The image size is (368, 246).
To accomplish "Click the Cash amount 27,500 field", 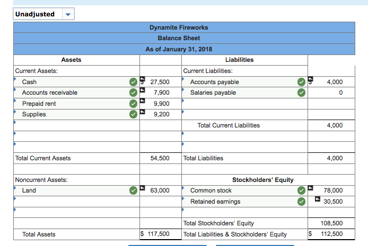I will tap(160, 82).
